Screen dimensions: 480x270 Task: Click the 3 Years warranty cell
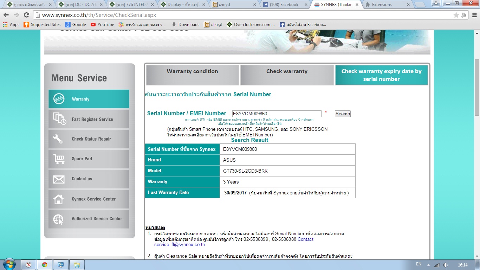(287, 182)
